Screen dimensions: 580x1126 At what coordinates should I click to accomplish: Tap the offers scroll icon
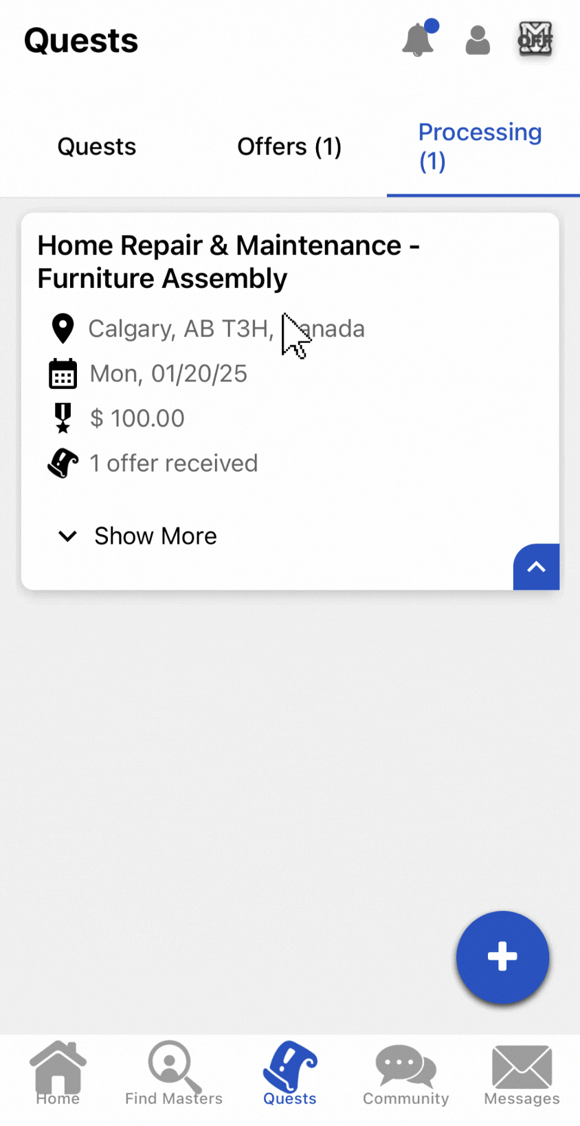(63, 463)
